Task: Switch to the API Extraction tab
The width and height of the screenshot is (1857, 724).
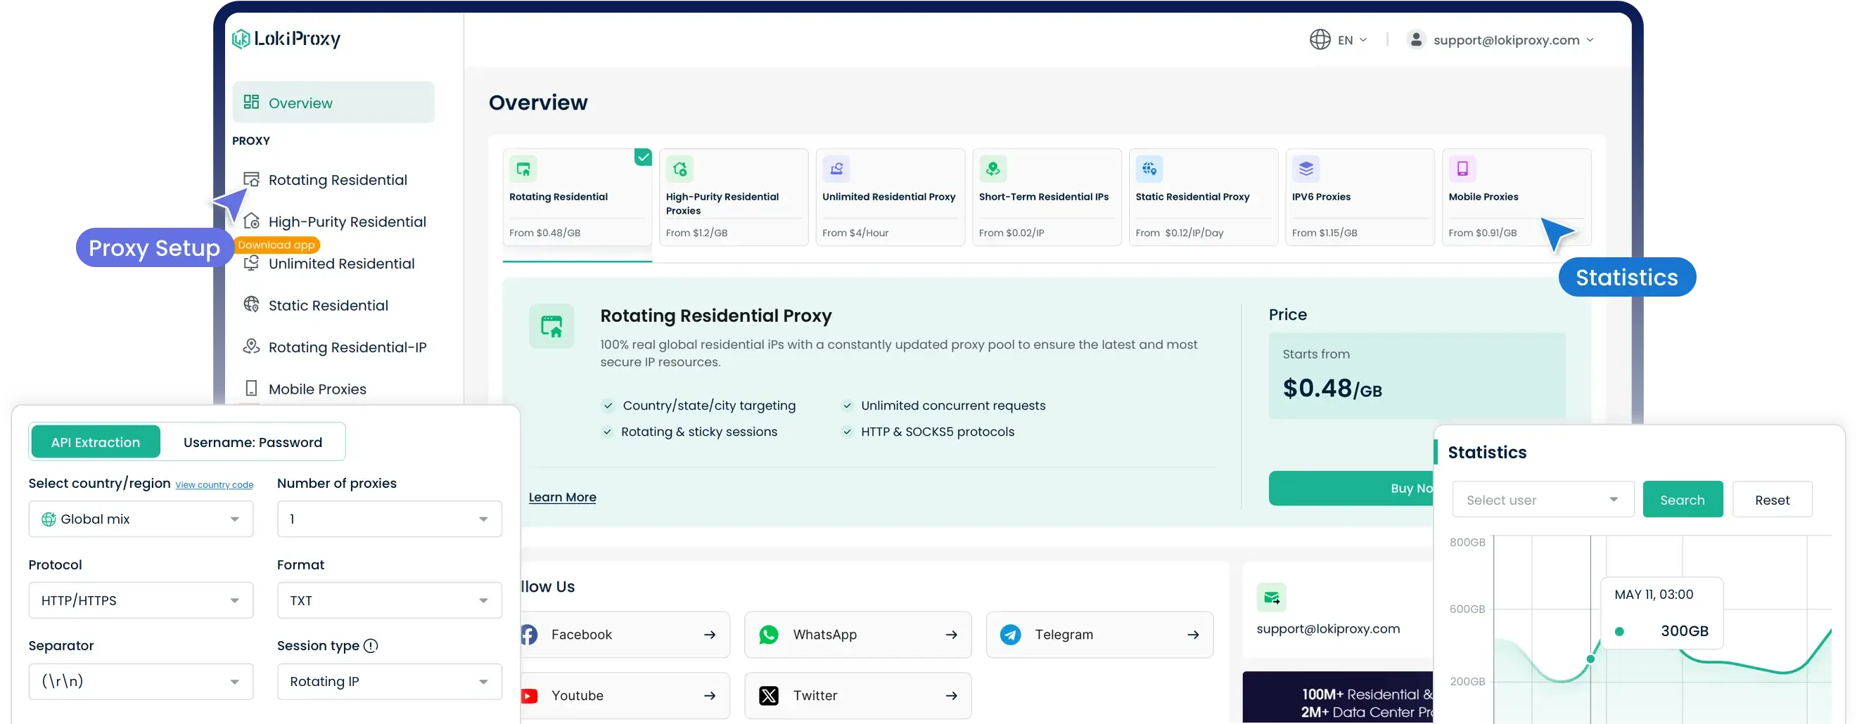Action: coord(95,442)
